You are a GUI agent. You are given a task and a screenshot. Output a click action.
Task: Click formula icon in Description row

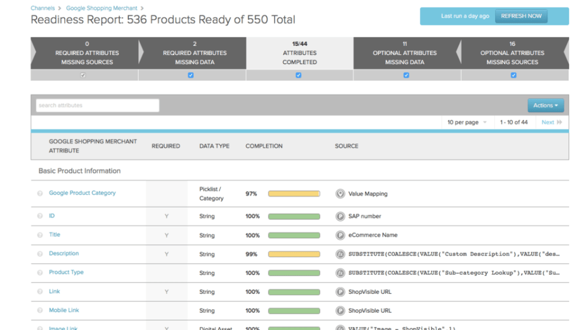(x=340, y=254)
